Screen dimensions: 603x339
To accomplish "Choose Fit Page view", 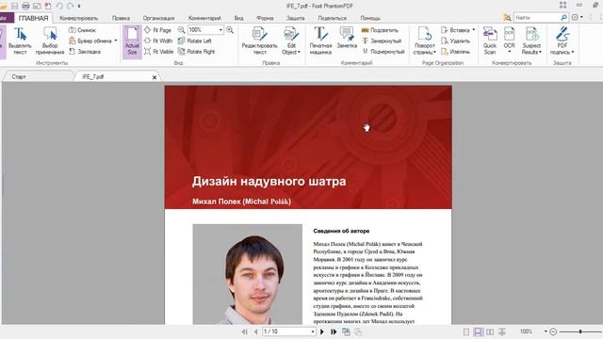I will point(157,30).
